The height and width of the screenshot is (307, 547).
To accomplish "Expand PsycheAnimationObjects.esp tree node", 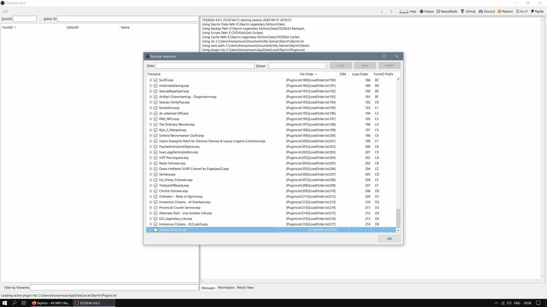I will [151, 147].
